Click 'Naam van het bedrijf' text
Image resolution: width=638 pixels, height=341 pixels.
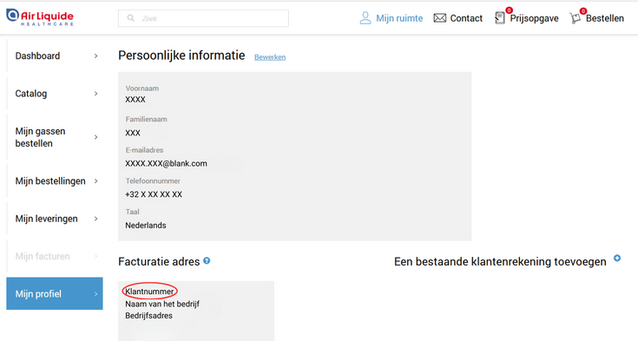coord(162,304)
